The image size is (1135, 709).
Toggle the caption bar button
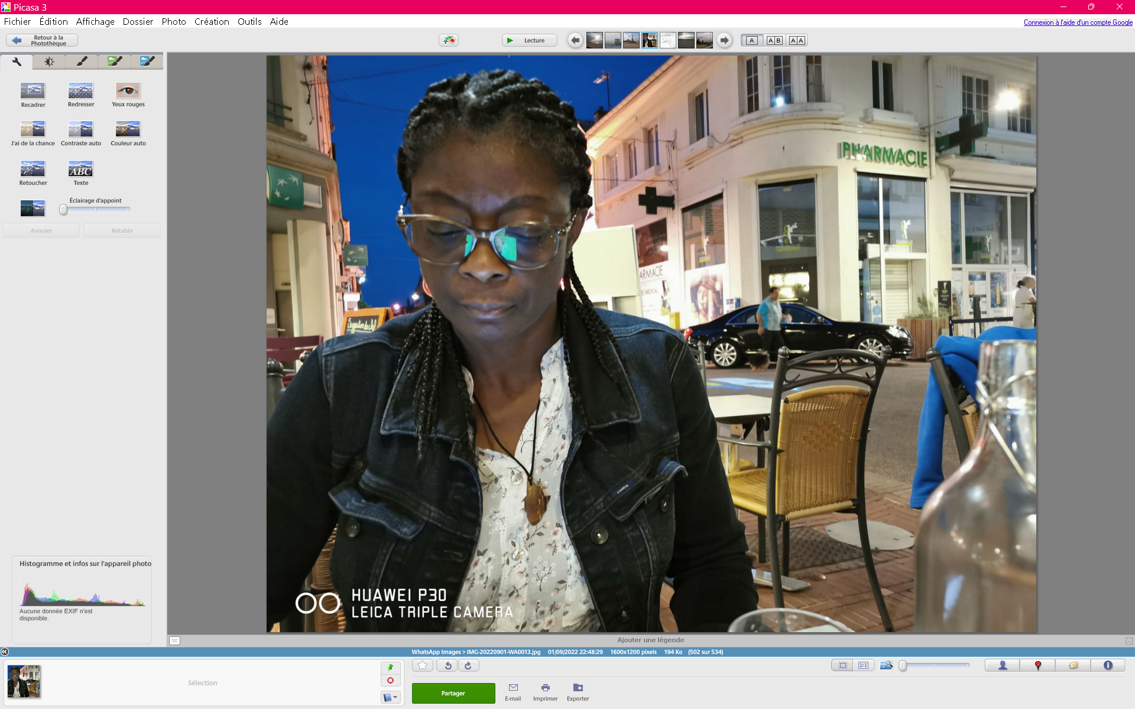pos(174,640)
